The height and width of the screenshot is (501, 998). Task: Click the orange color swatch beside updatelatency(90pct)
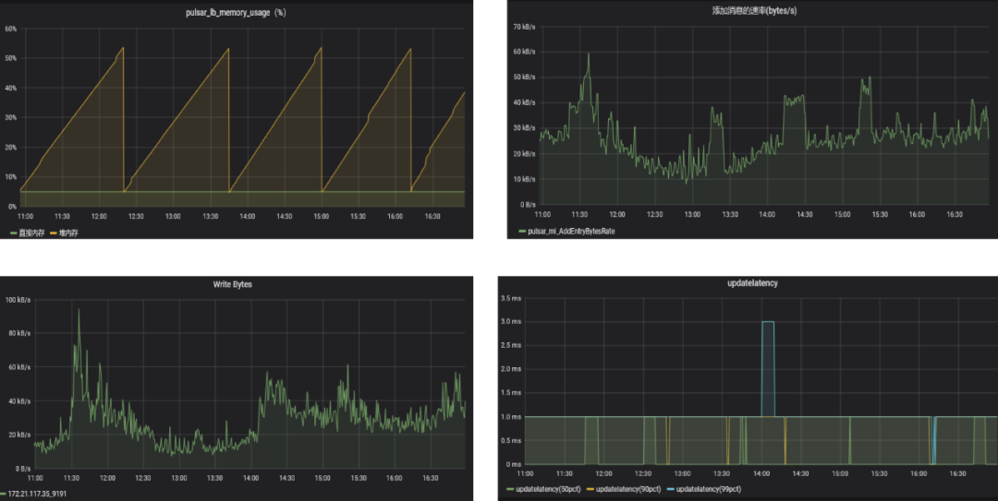click(x=590, y=488)
